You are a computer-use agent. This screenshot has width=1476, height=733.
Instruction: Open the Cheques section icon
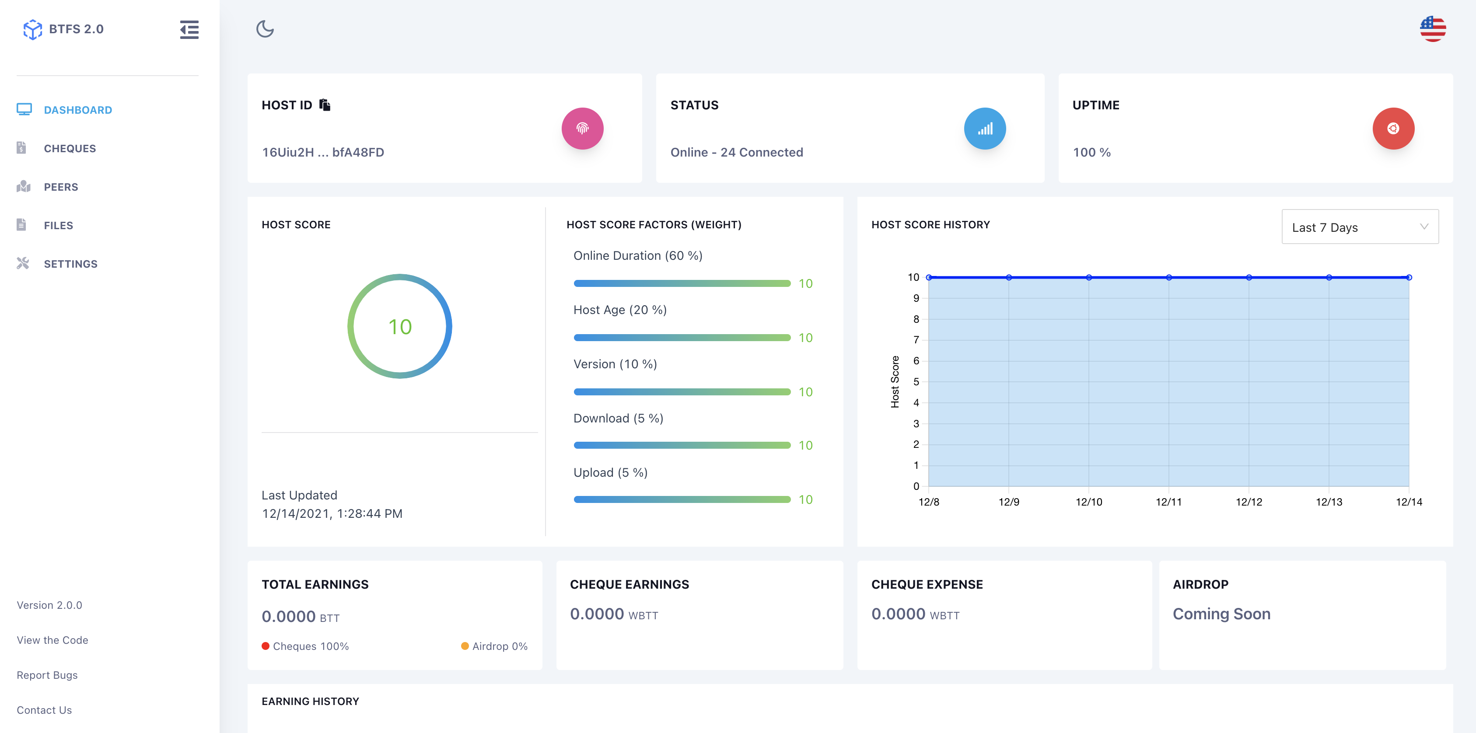point(22,148)
